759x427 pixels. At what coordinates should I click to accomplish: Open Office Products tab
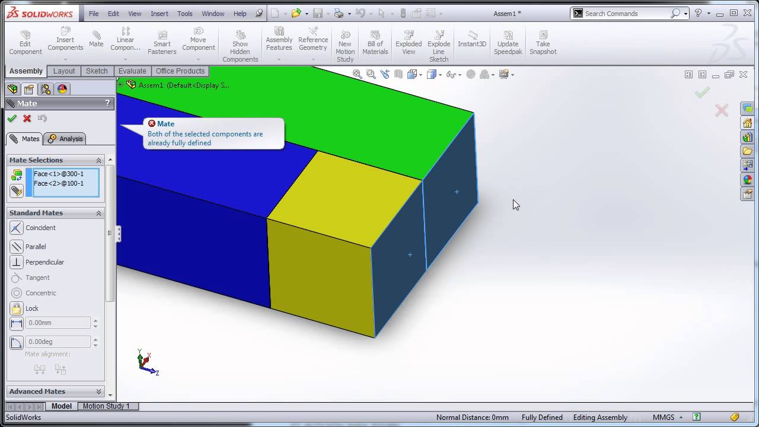[x=180, y=71]
